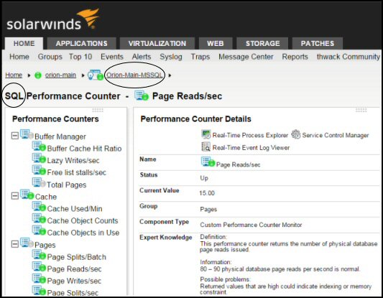Click the Buffer Cache Hit Ratio icon
Viewport: 383px width, 298px height.
pyautogui.click(x=39, y=146)
